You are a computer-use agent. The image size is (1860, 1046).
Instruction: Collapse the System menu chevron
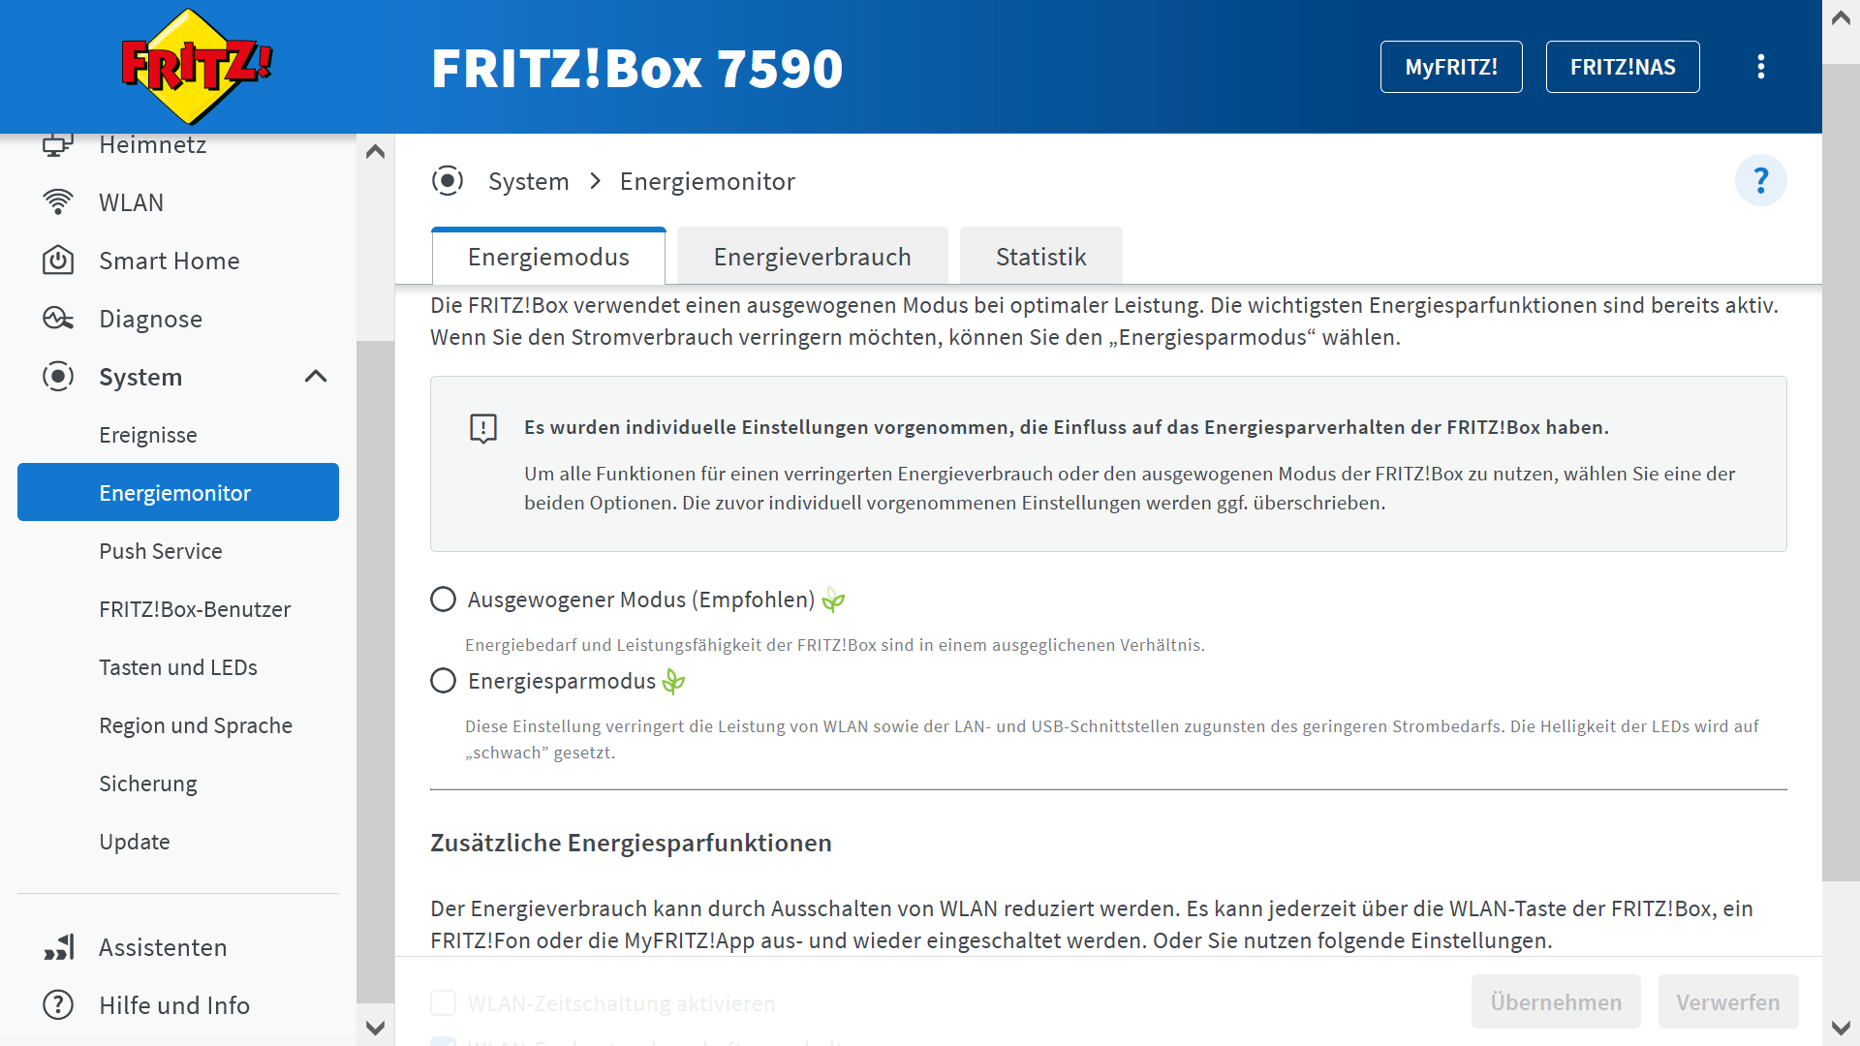pyautogui.click(x=316, y=377)
